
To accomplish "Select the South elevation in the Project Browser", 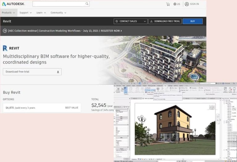I will [228, 155].
